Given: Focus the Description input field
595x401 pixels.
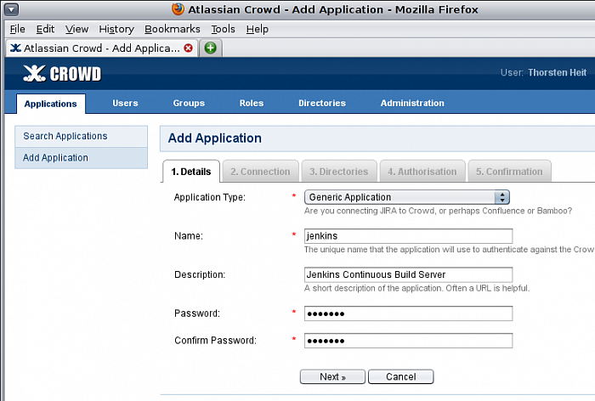Looking at the screenshot, I should pyautogui.click(x=408, y=274).
